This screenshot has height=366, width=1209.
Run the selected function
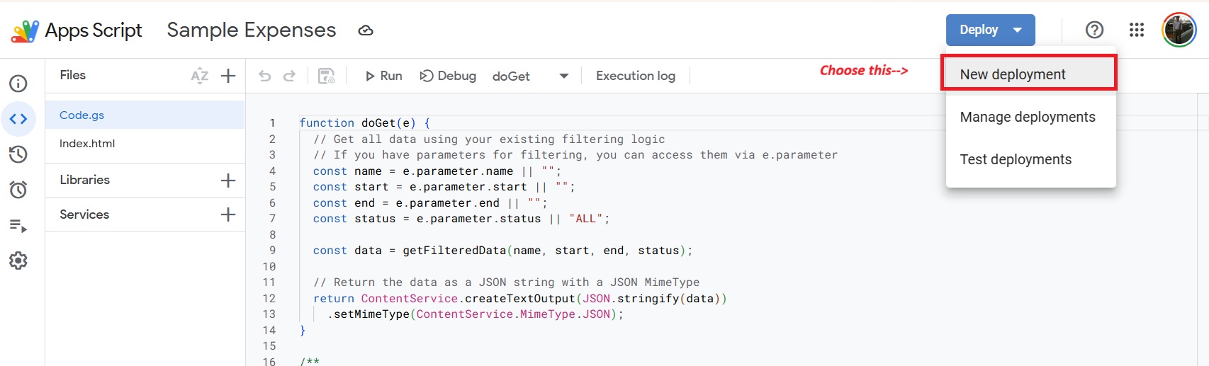383,76
